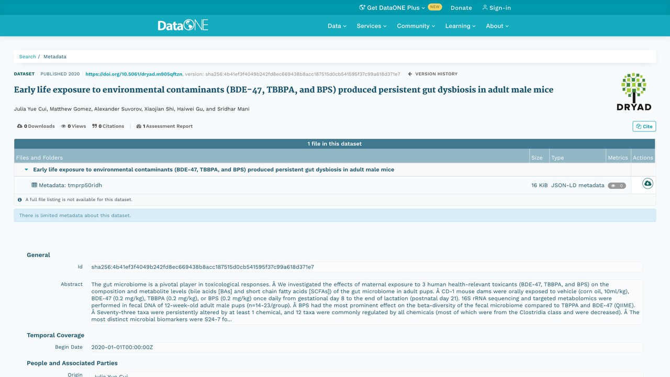This screenshot has height=377, width=670.
Task: Click the info icon beside full file listing note
Action: [x=20, y=199]
